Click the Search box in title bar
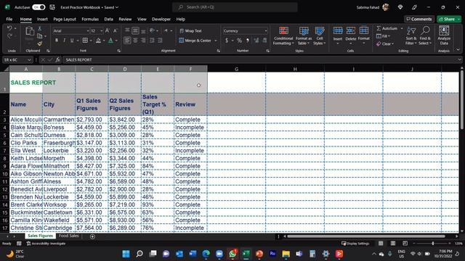Screen dimensions: 465x261 coord(235,7)
